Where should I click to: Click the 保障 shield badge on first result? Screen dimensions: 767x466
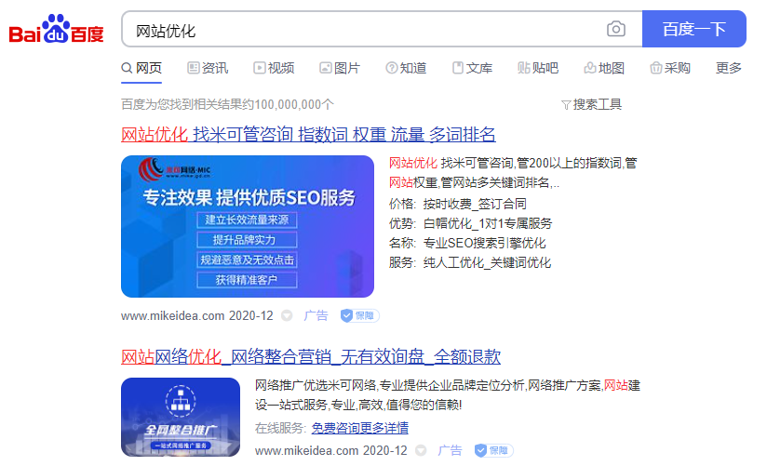click(359, 315)
